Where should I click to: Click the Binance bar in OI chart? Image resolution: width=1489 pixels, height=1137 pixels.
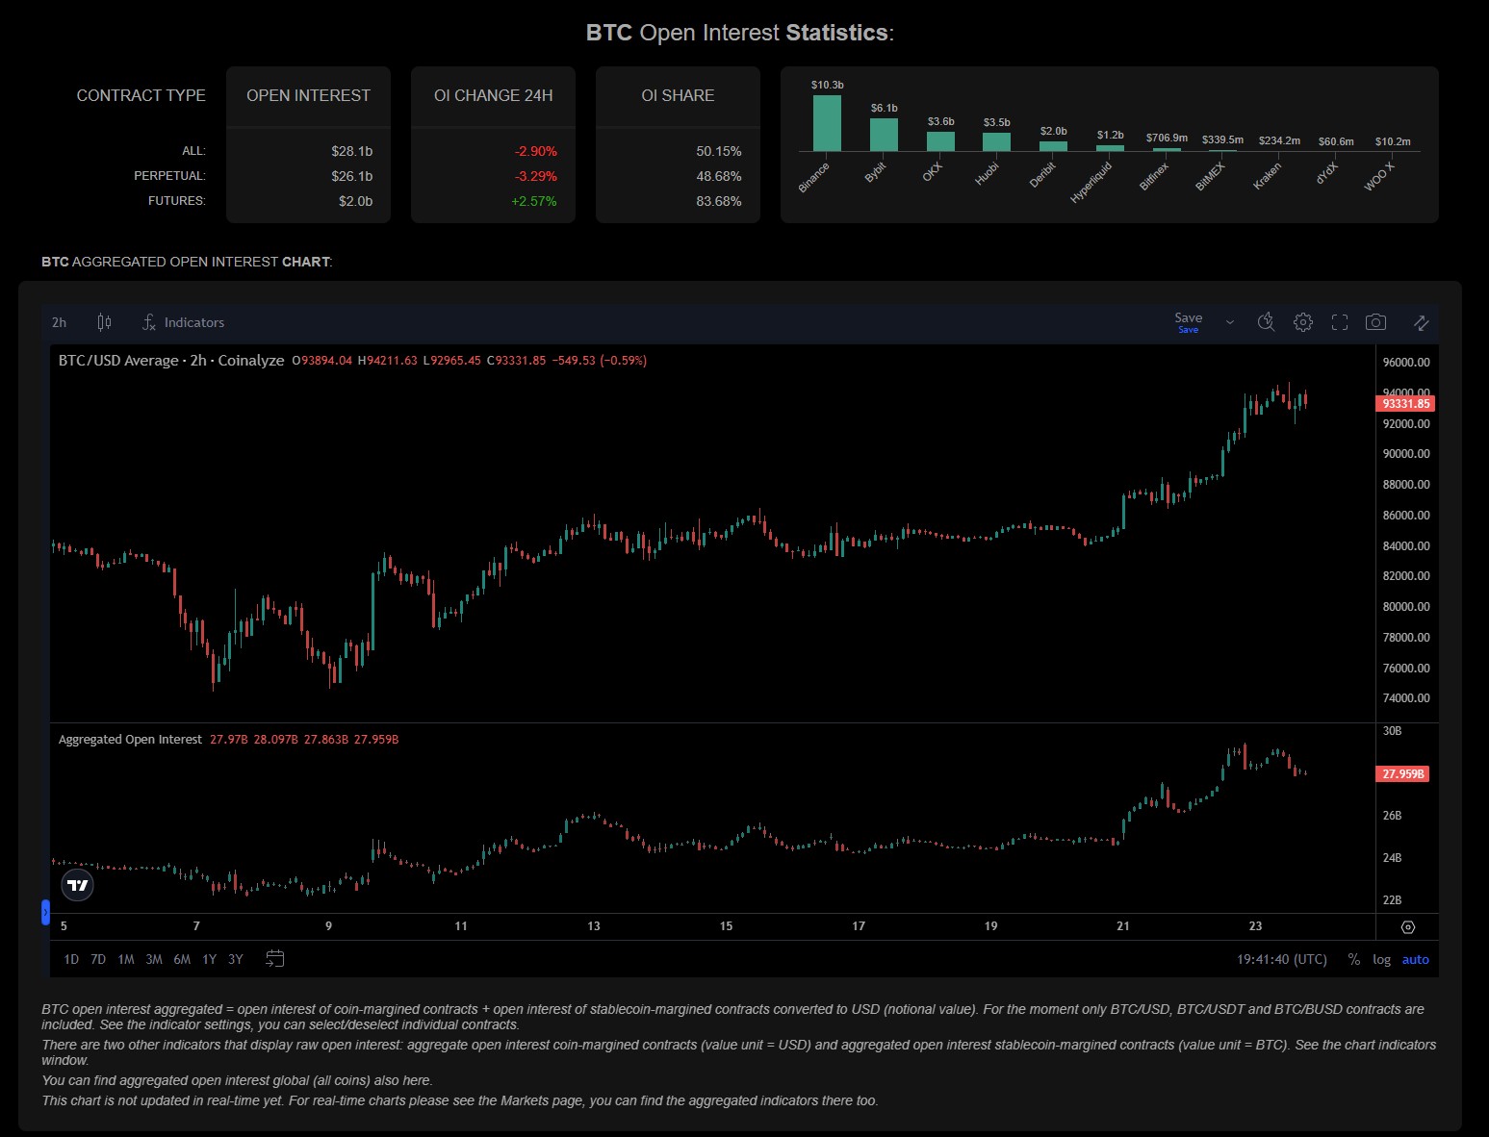click(x=826, y=123)
